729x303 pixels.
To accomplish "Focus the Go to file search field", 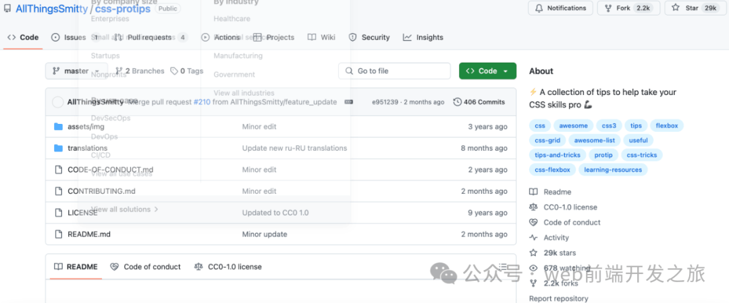I will [394, 71].
